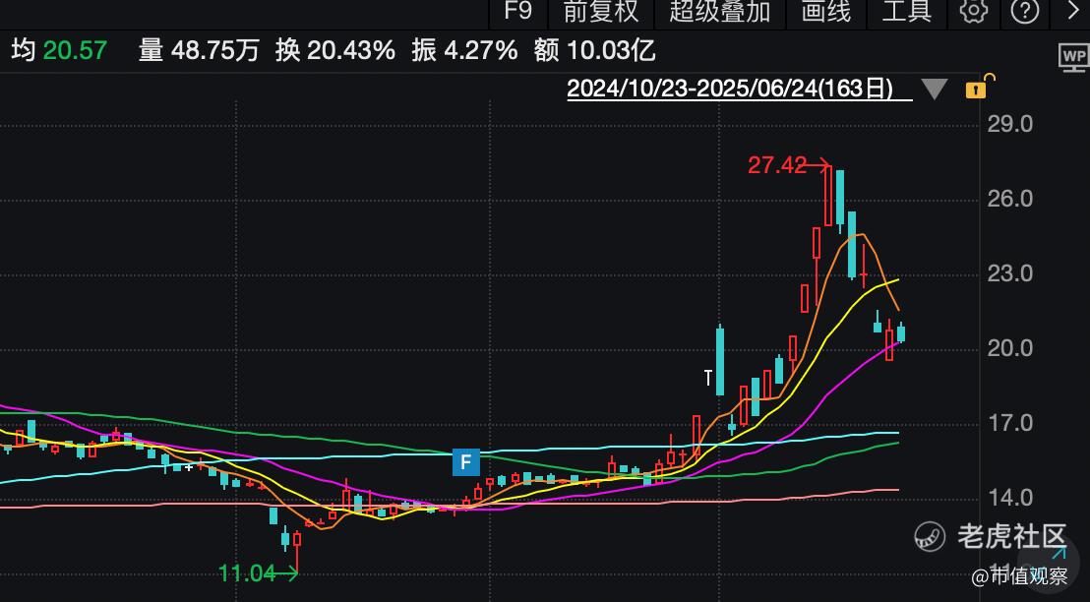Toggle the orange lock icon
Viewport: 1090px width, 602px height.
979,87
